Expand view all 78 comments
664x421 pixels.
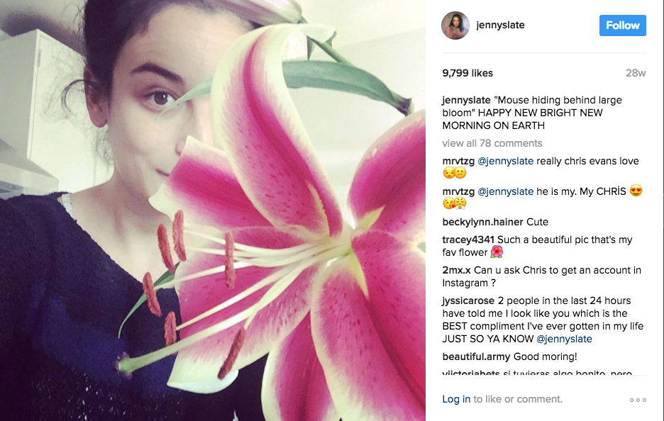click(492, 143)
